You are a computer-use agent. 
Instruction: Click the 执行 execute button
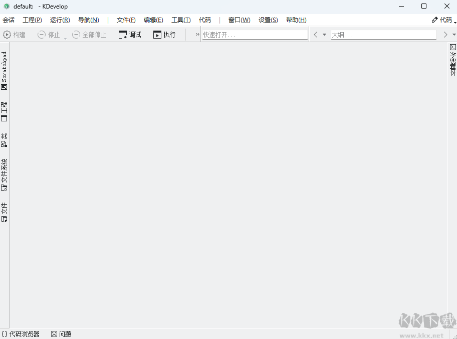click(165, 34)
